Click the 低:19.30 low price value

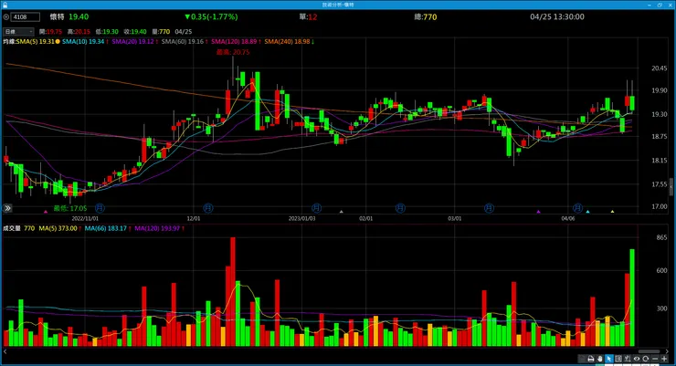pos(107,32)
